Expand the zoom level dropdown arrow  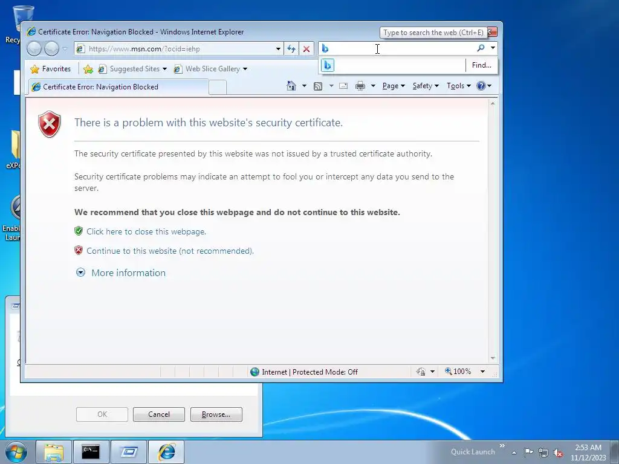[482, 372]
